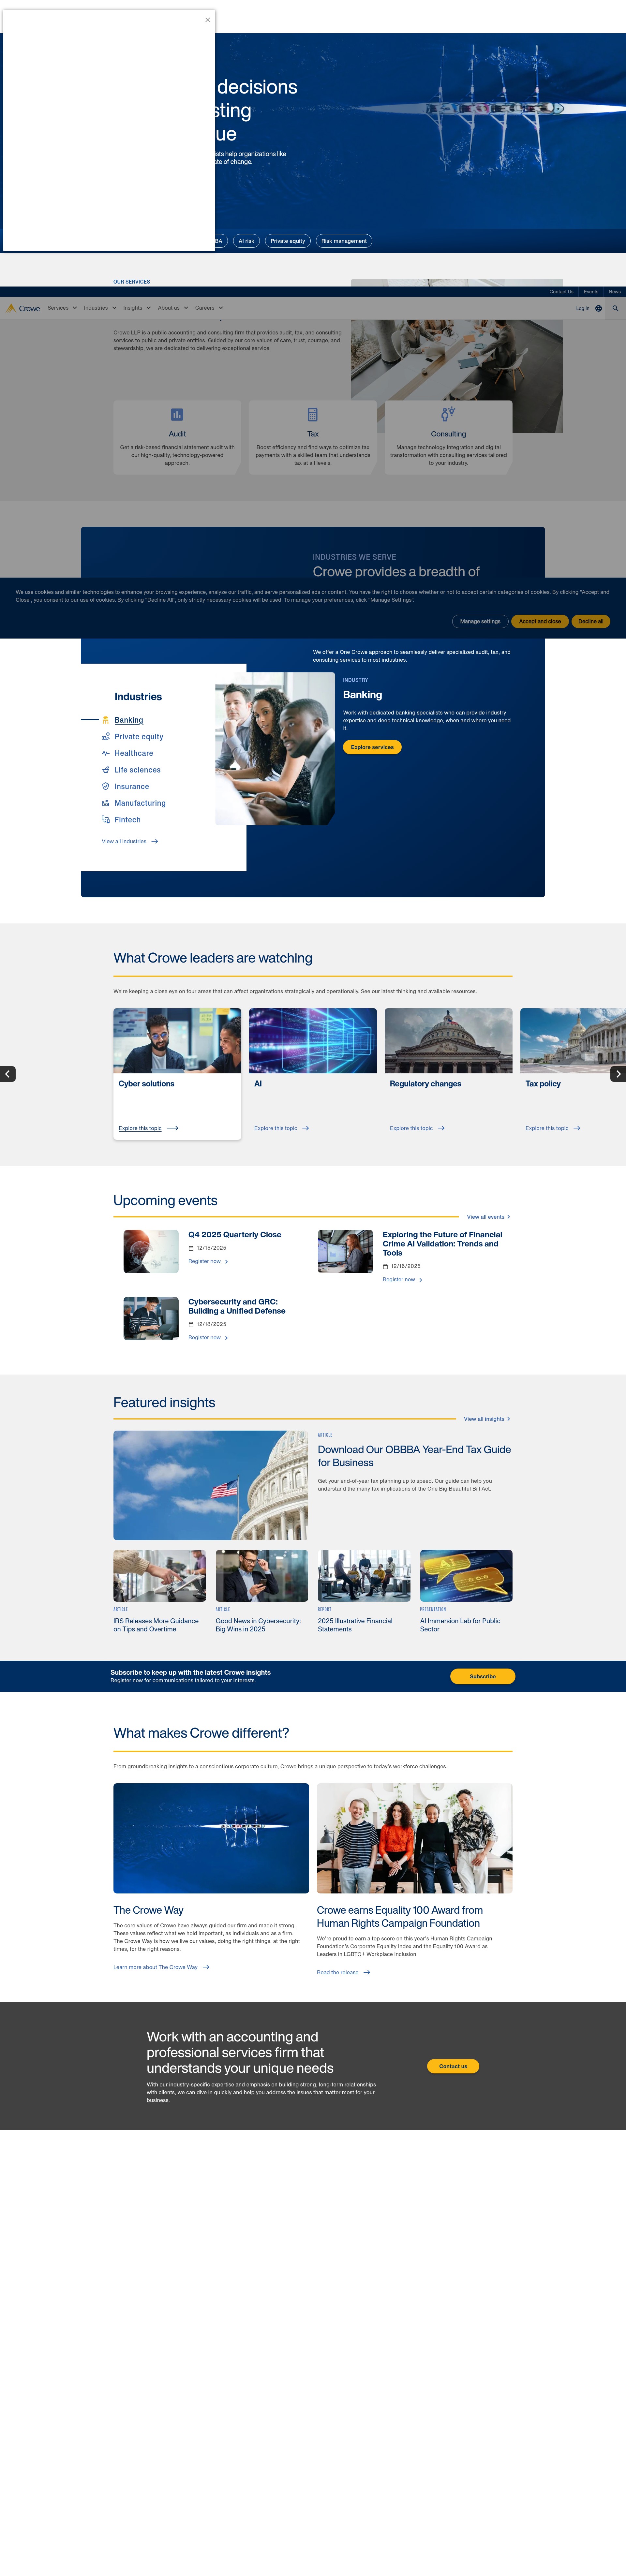Viewport: 626px width, 2576px height.
Task: Select Healthcare industry tab
Action: 134,753
